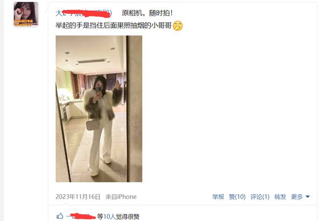This screenshot has width=321, height=221.
Task: Click the white handbag in the photo
Action: (92, 125)
